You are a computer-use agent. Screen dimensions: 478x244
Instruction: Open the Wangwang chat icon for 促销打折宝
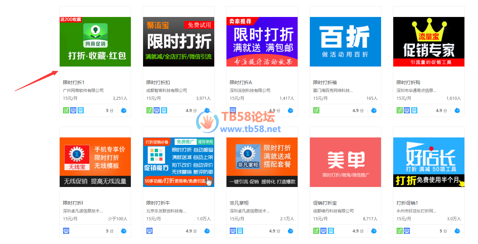click(x=374, y=231)
